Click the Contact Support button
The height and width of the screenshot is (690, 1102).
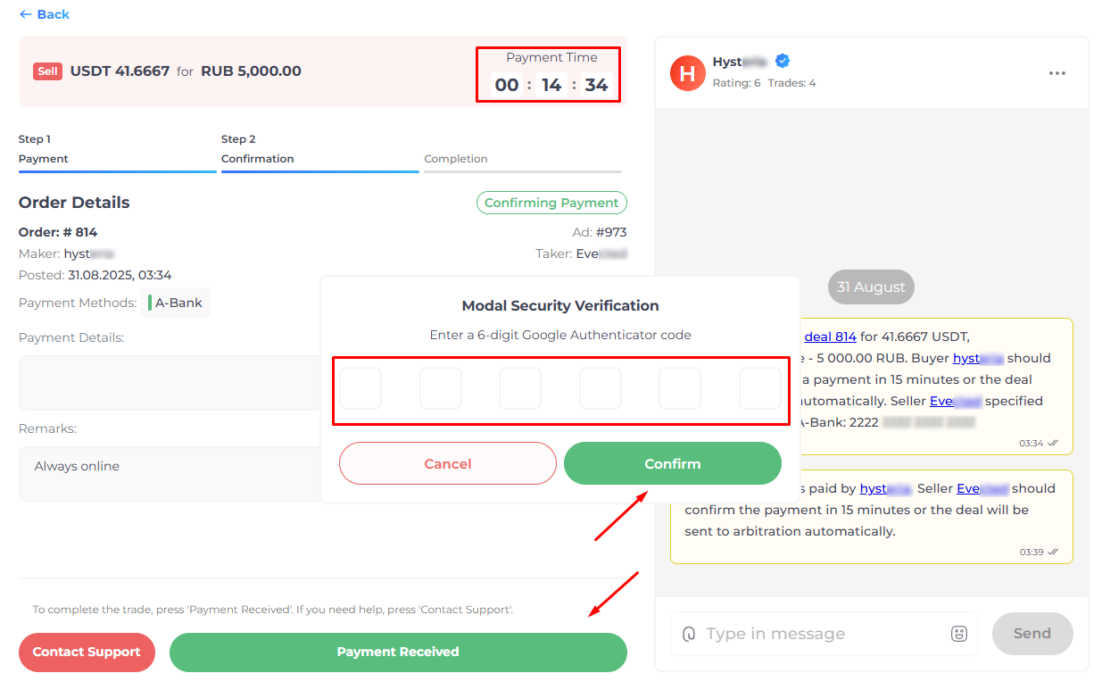[87, 652]
